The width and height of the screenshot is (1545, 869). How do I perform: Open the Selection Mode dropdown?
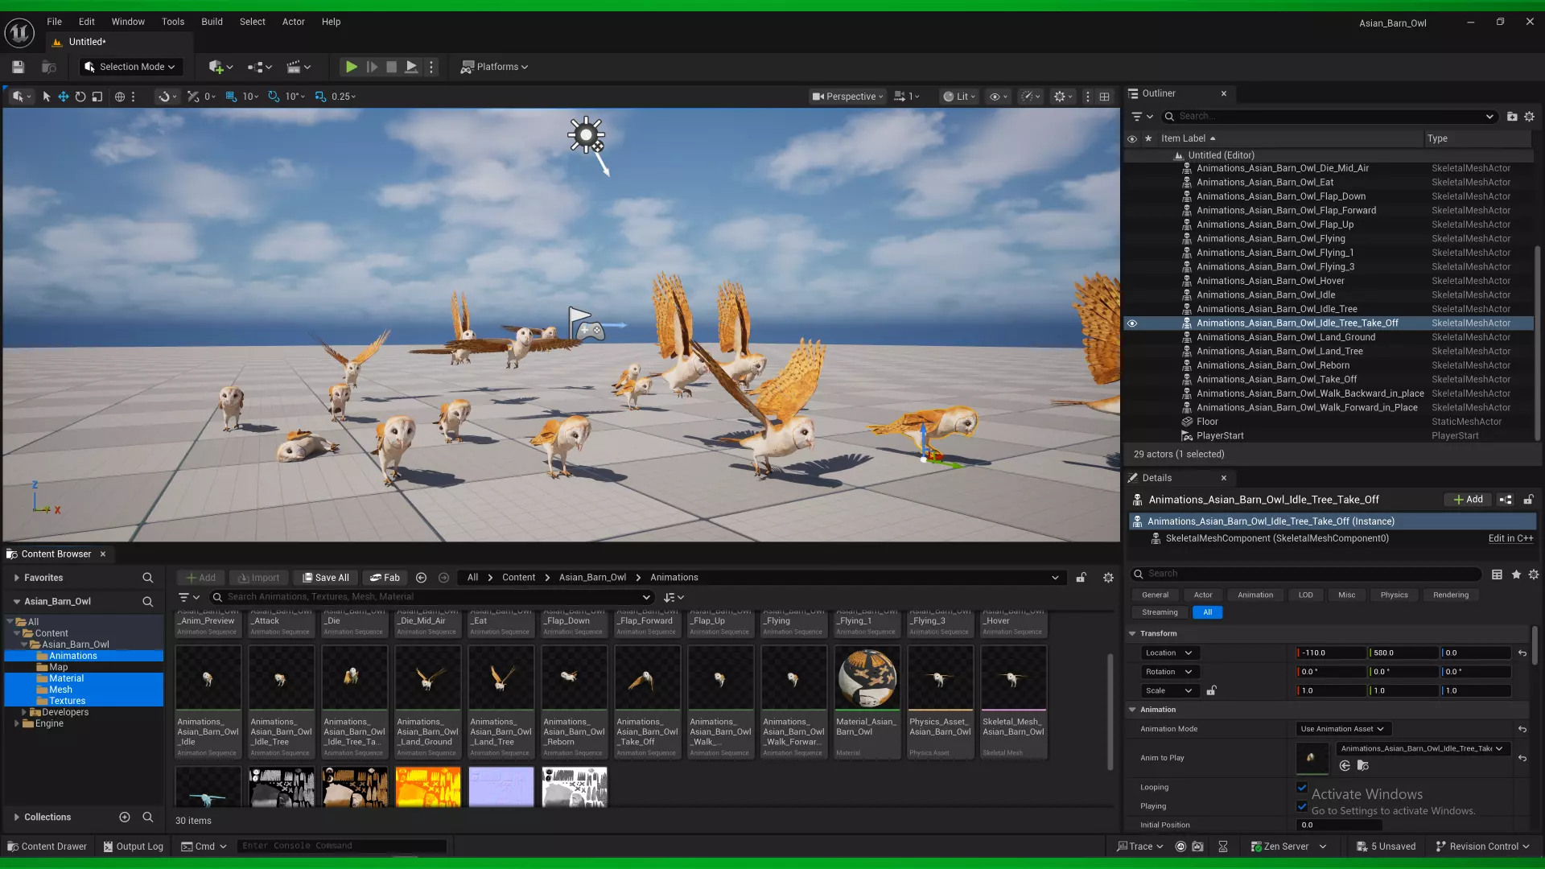132,67
